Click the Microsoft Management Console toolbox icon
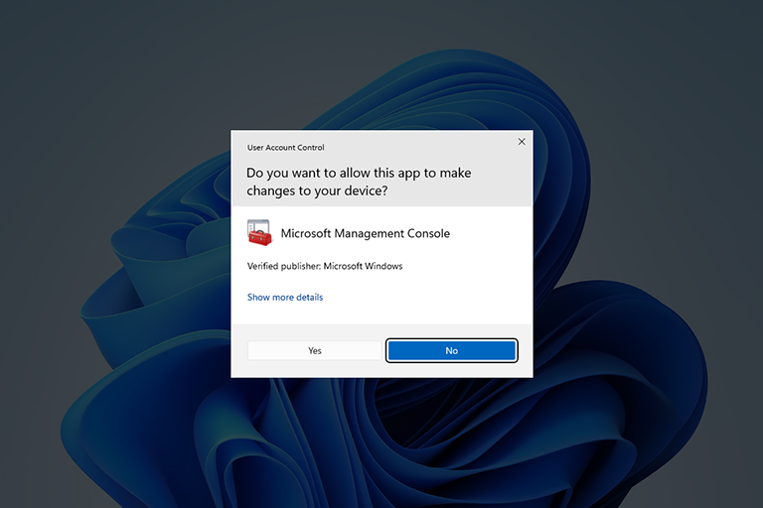The height and width of the screenshot is (508, 763). point(259,233)
